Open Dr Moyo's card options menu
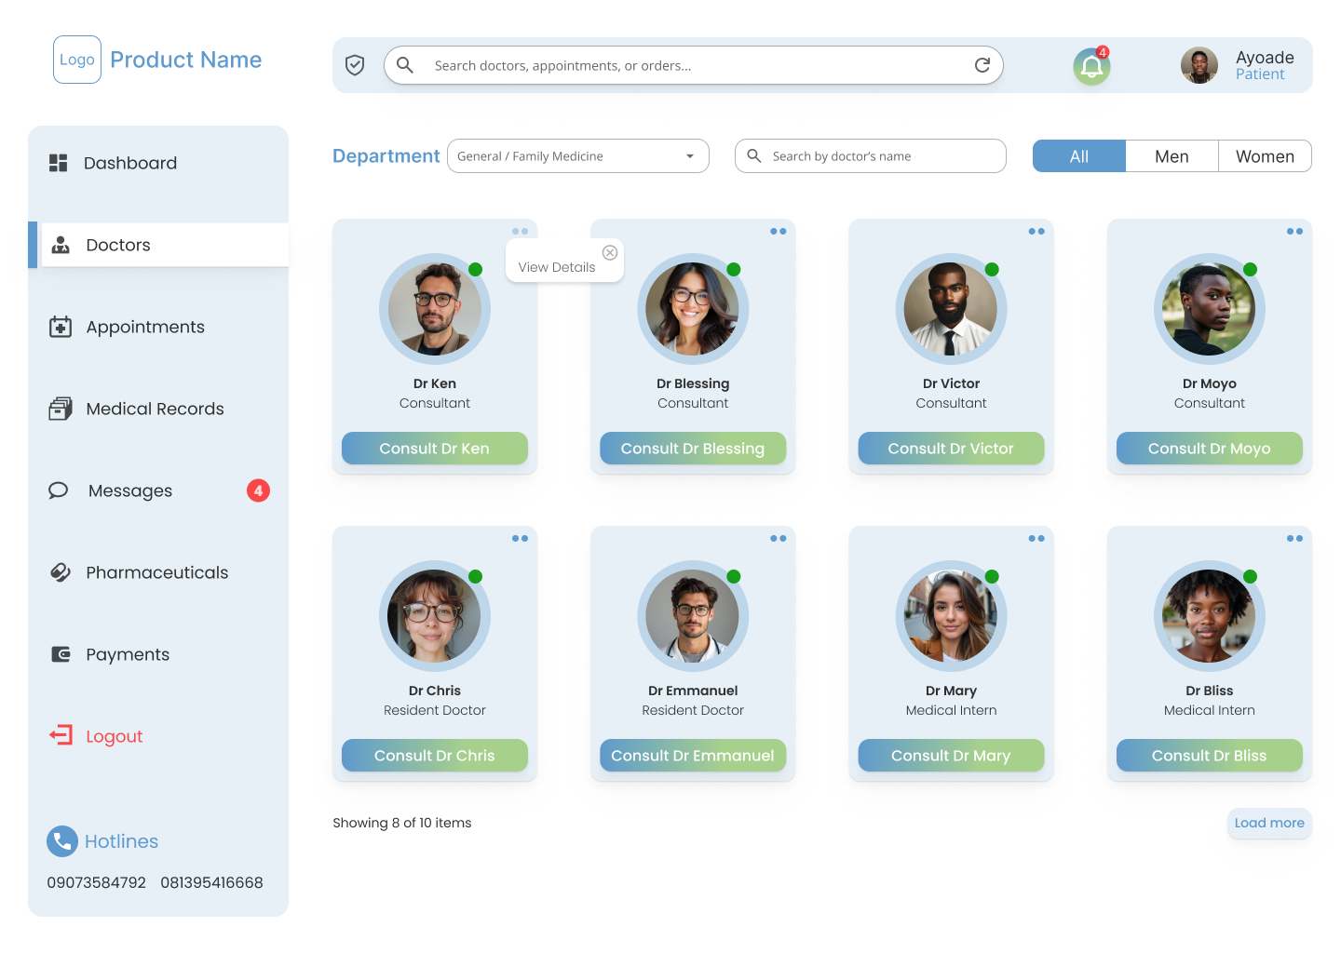The height and width of the screenshot is (953, 1341). click(x=1294, y=231)
